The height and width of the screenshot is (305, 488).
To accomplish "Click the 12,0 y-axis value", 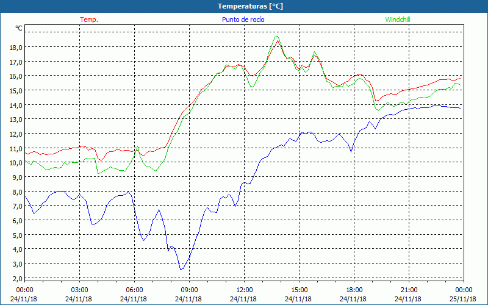I will pos(16,134).
